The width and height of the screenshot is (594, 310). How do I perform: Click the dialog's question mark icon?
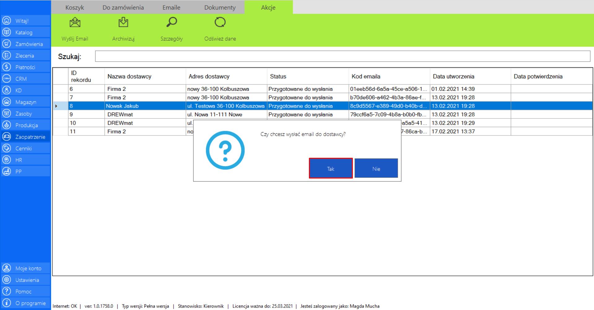click(225, 150)
